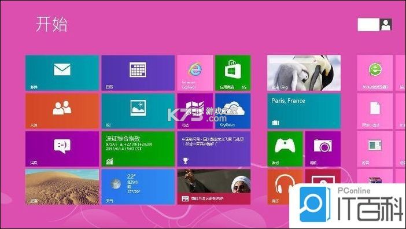The height and width of the screenshot is (229, 406).
Task: Open the Desktop tile with sand dune
Action: point(62,187)
